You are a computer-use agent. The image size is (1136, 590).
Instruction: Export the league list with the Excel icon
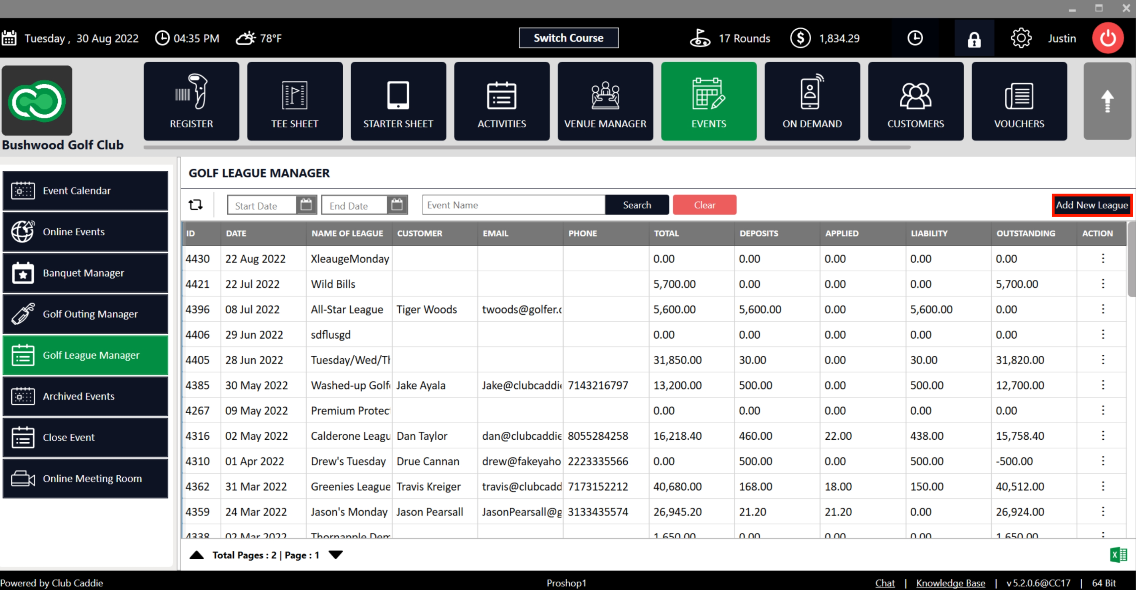pos(1118,555)
